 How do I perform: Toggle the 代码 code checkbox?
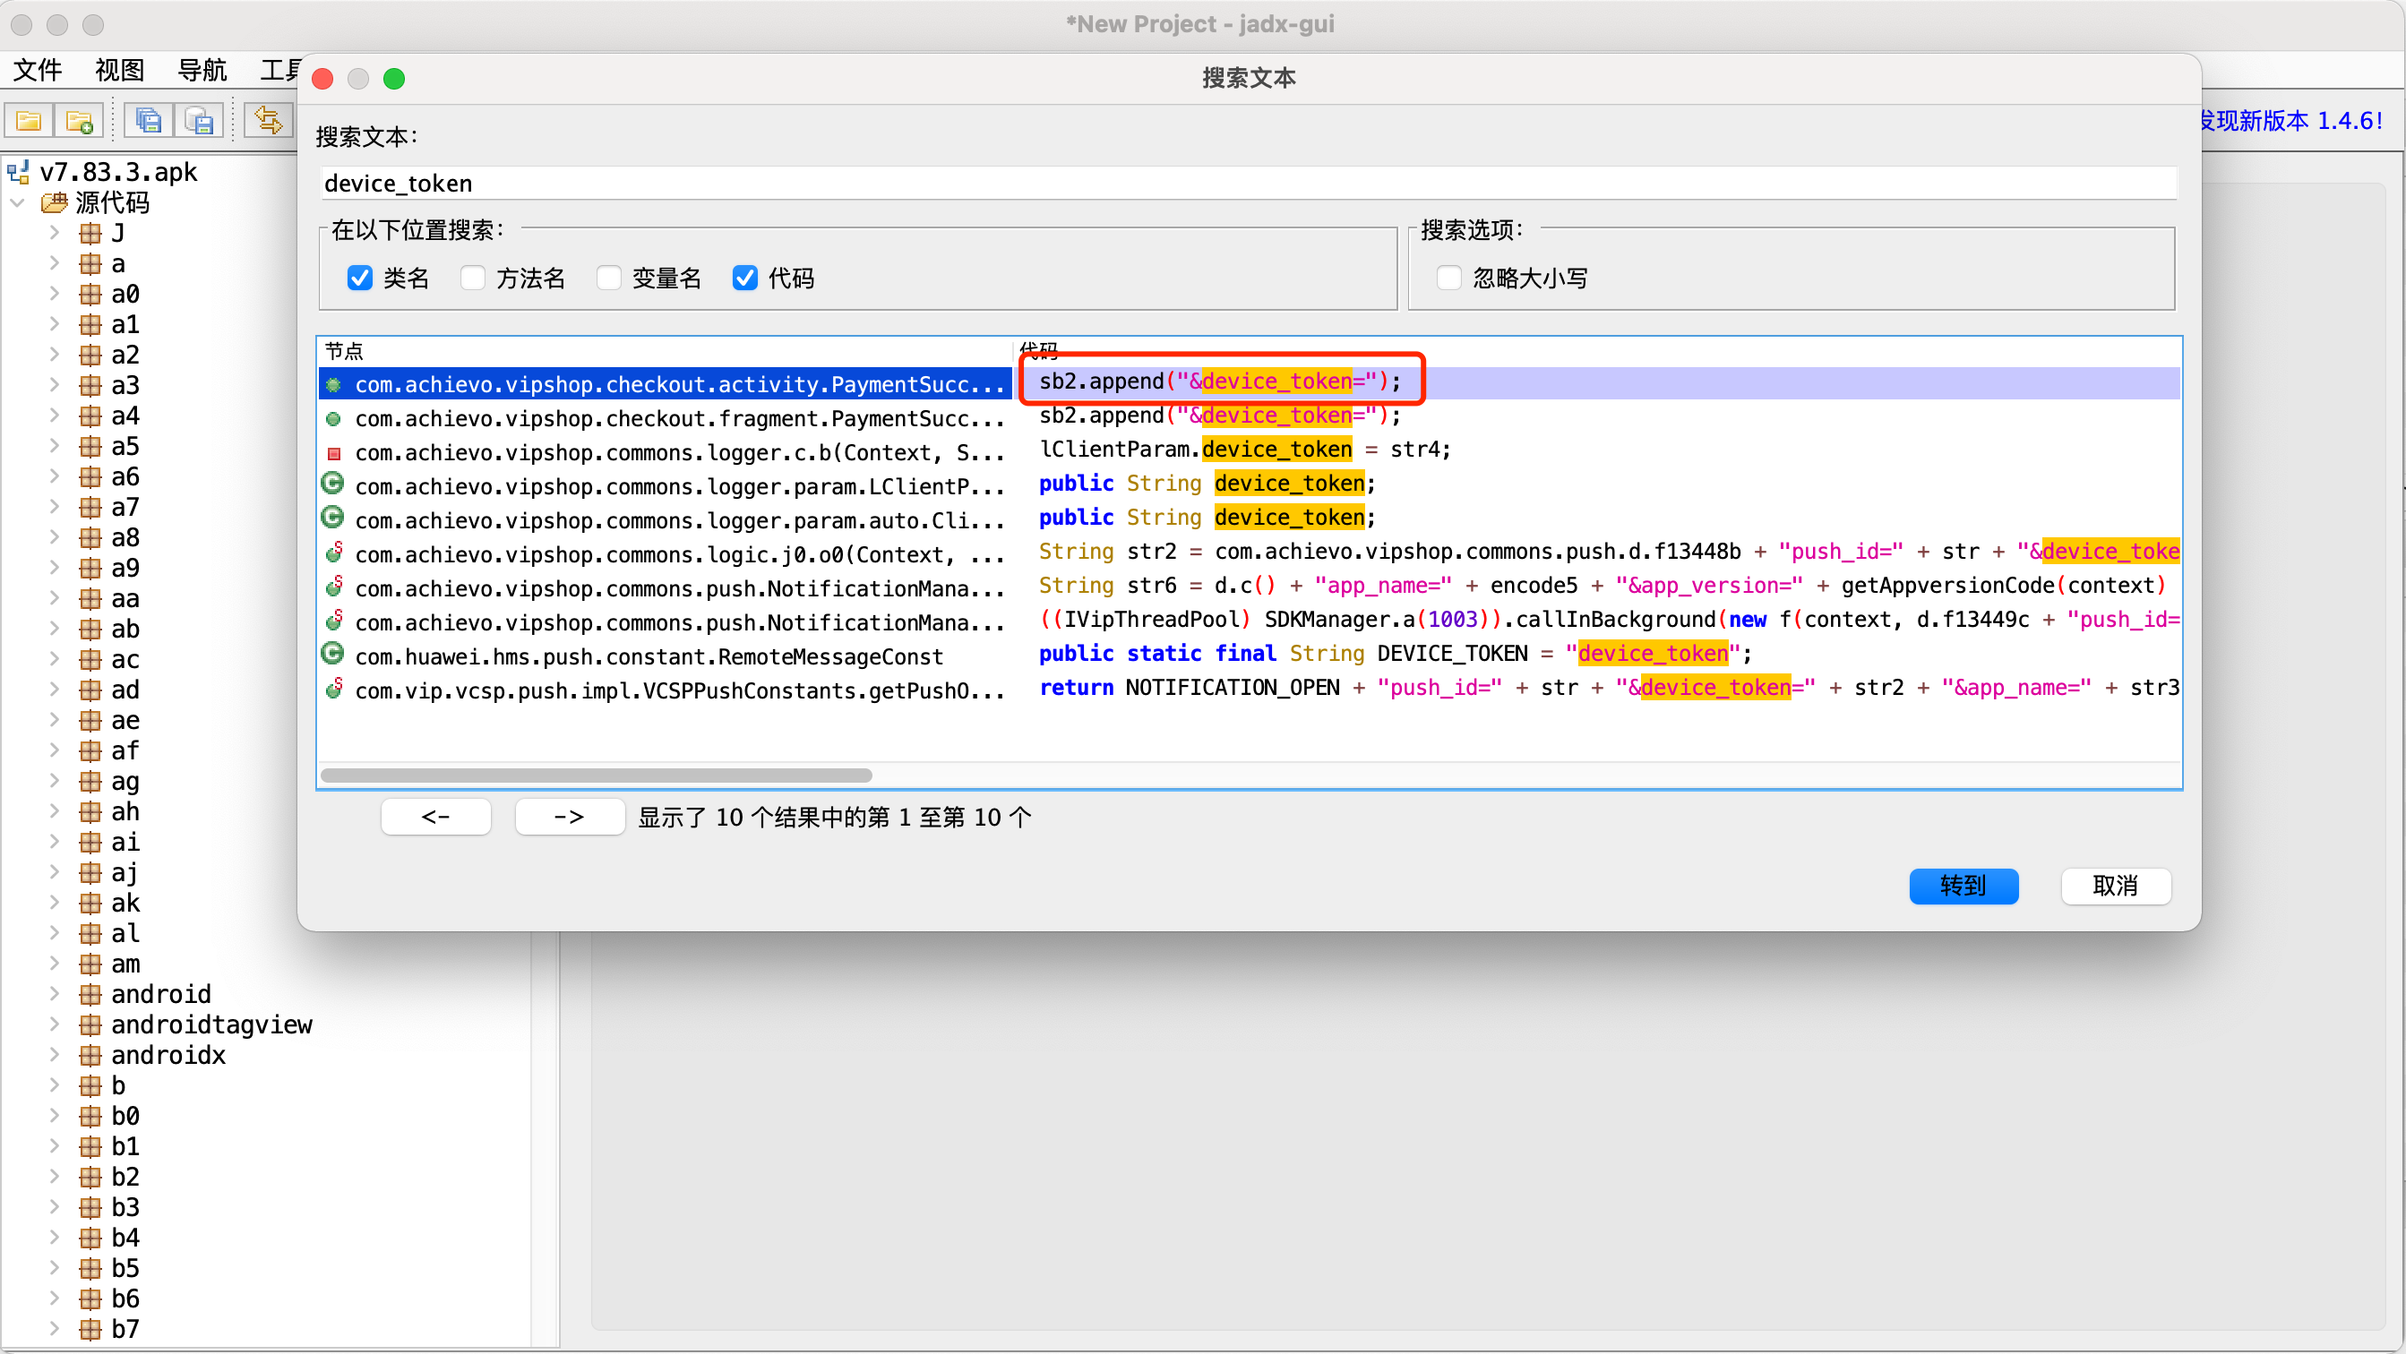click(744, 279)
